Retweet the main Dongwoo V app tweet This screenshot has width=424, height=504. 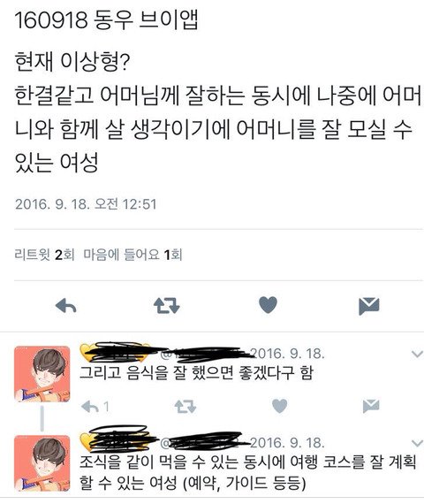tap(167, 305)
